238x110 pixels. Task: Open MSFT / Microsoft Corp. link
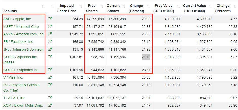tap(21, 27)
